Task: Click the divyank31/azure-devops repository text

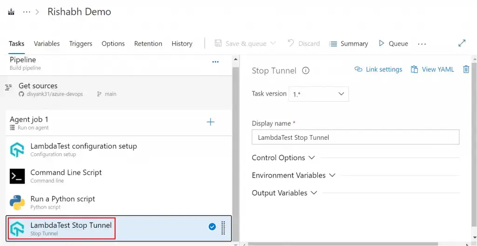Action: click(x=55, y=94)
